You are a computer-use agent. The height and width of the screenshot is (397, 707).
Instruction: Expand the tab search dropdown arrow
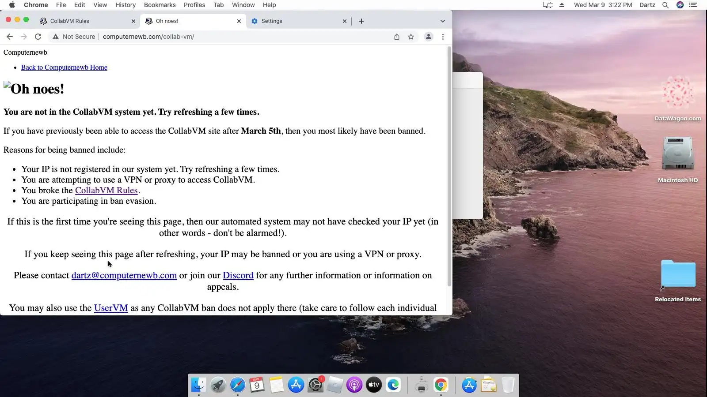pyautogui.click(x=443, y=21)
